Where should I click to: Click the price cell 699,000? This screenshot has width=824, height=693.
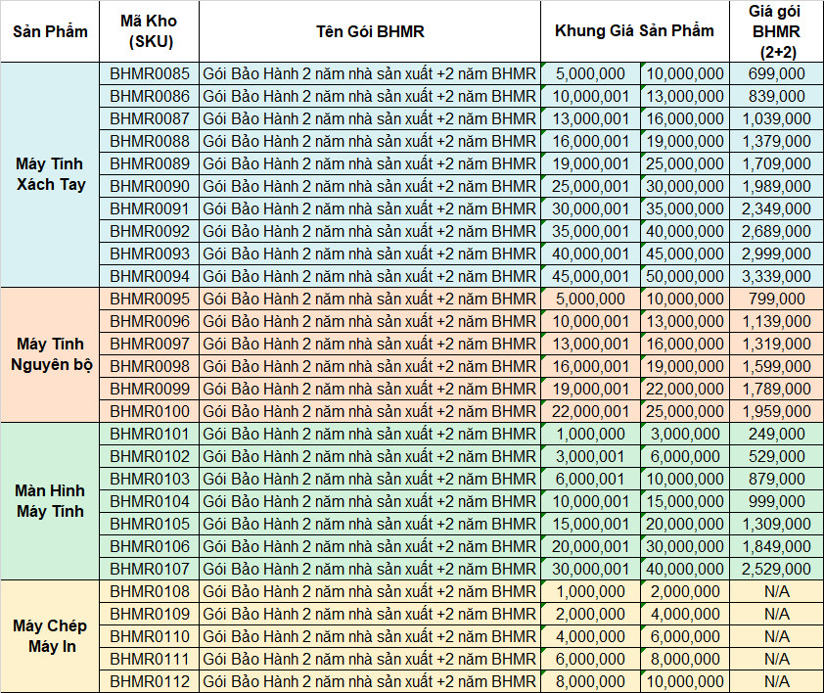pyautogui.click(x=776, y=73)
